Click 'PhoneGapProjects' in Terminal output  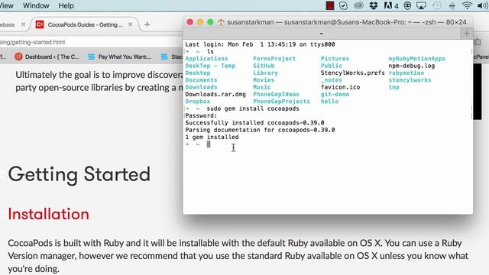click(282, 102)
